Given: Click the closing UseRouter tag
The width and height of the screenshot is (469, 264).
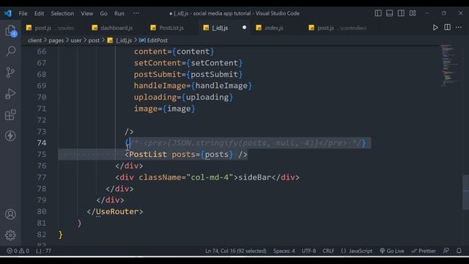Looking at the screenshot, I should coord(115,212).
